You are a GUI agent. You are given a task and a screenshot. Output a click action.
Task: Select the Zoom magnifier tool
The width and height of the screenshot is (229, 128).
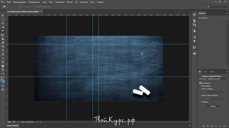[3, 70]
